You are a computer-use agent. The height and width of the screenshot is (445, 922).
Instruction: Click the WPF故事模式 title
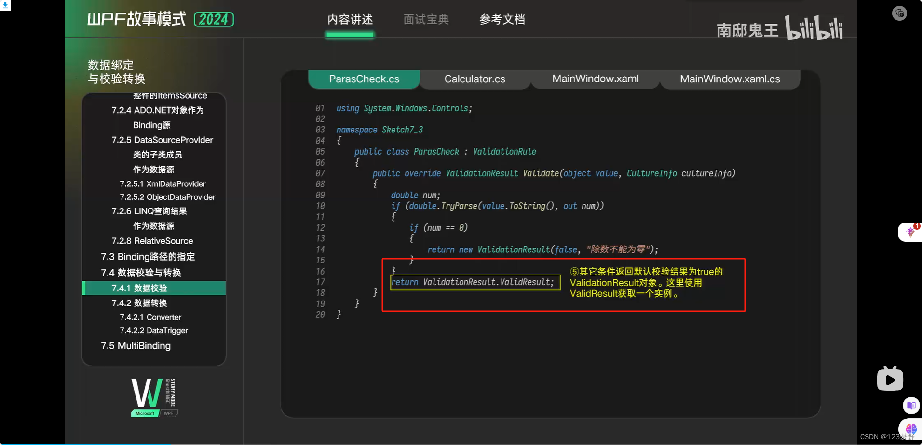136,19
